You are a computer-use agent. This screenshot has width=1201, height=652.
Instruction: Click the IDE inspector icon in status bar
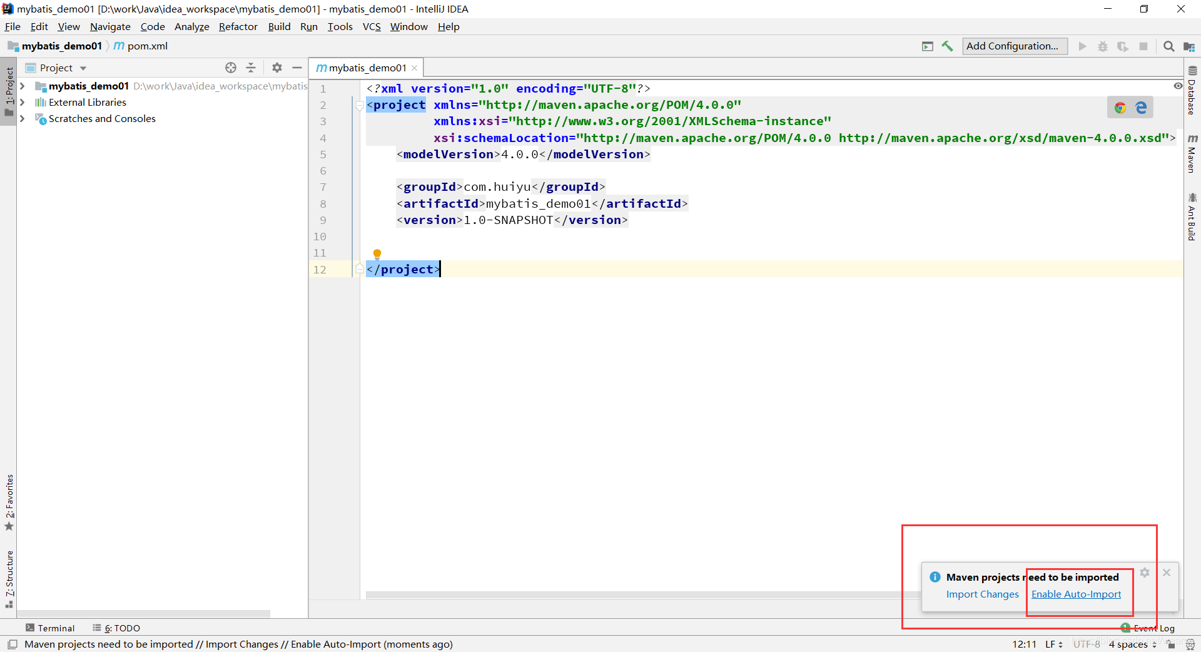(1190, 644)
